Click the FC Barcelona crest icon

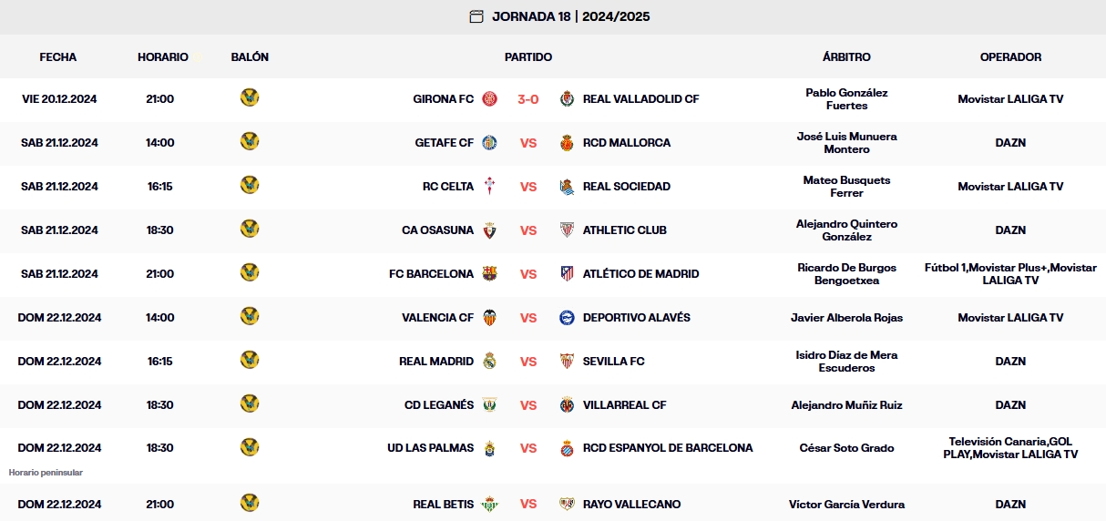[x=490, y=273]
